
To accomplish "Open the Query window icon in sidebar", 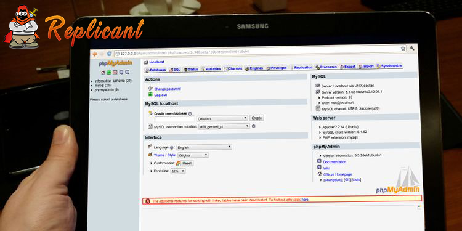I will [x=115, y=72].
